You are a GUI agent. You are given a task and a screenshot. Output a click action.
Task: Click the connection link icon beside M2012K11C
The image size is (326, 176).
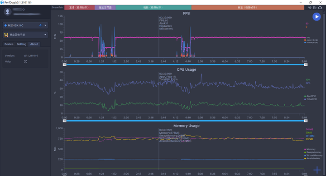41,25
